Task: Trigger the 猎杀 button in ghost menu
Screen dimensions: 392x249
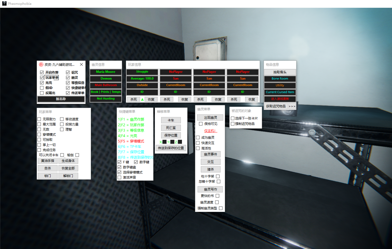Action: (210, 169)
